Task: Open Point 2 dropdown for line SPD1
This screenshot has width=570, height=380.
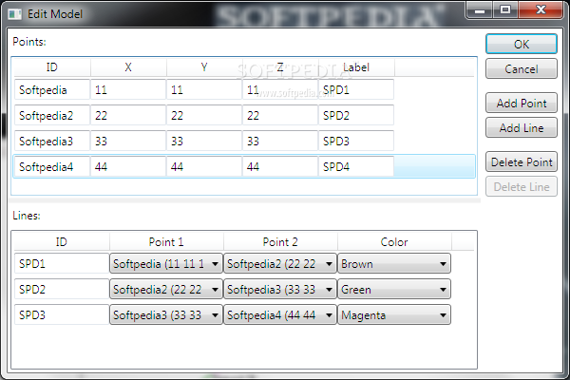Action: [x=280, y=264]
